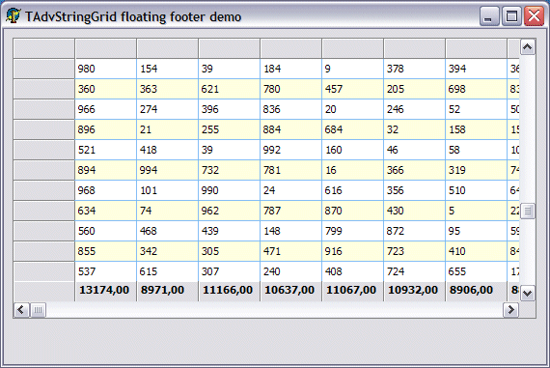Click the vertical scrollbar down arrow
This screenshot has height=368, width=550.
pos(528,294)
